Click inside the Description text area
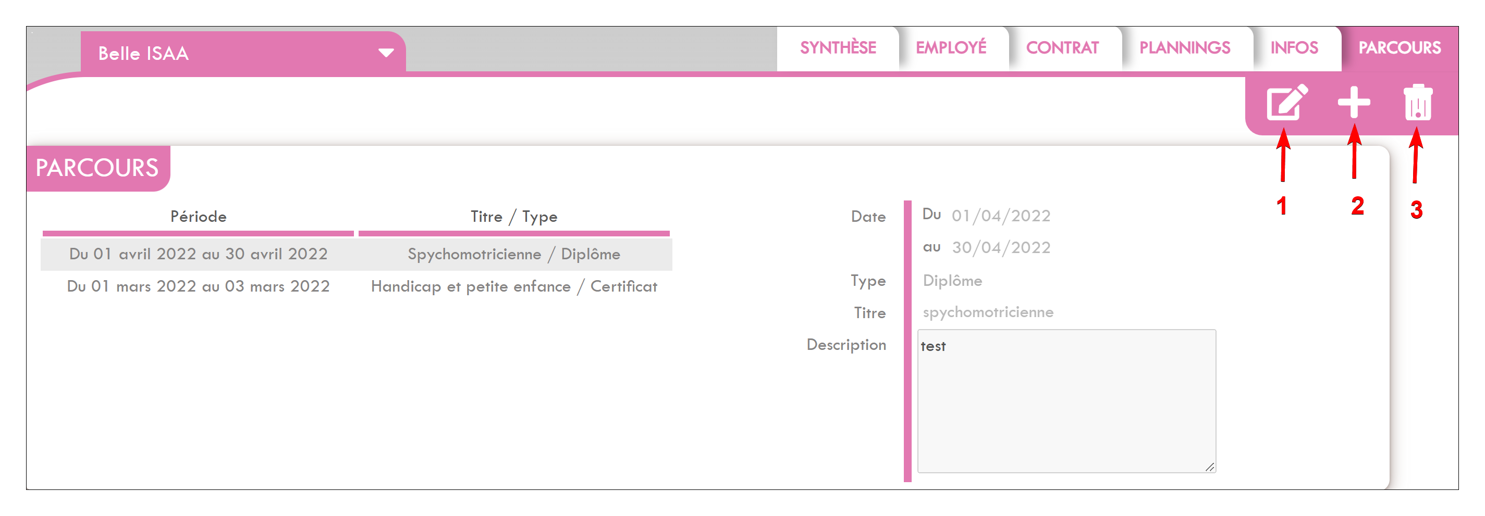 click(1066, 403)
